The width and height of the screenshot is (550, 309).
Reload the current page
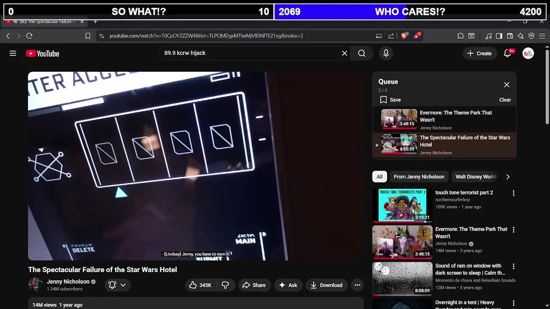click(x=29, y=36)
